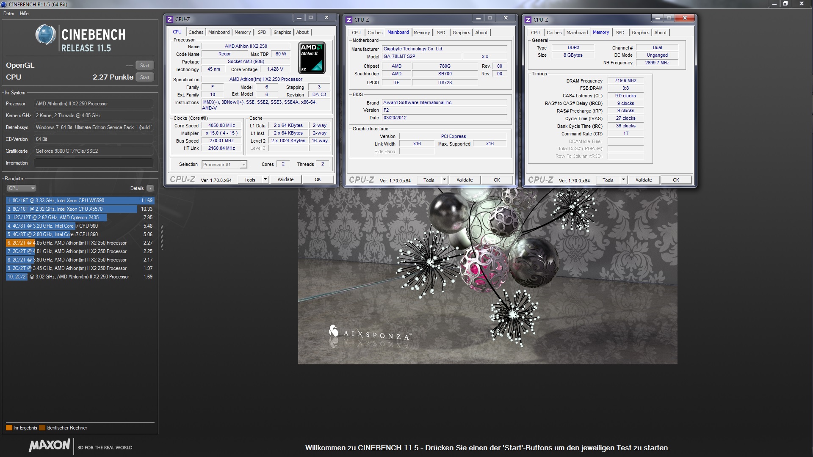Click the Cinebench sphere logo
The height and width of the screenshot is (457, 813).
pos(46,35)
